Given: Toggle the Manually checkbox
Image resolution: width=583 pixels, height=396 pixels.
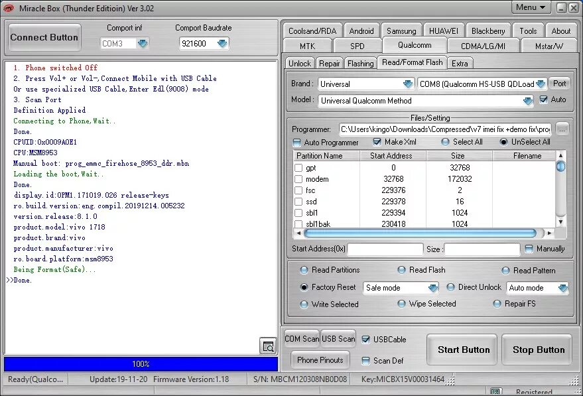Looking at the screenshot, I should (529, 249).
